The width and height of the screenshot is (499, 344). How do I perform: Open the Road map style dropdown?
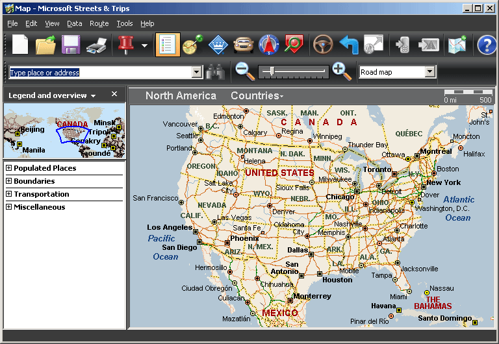[x=429, y=72]
